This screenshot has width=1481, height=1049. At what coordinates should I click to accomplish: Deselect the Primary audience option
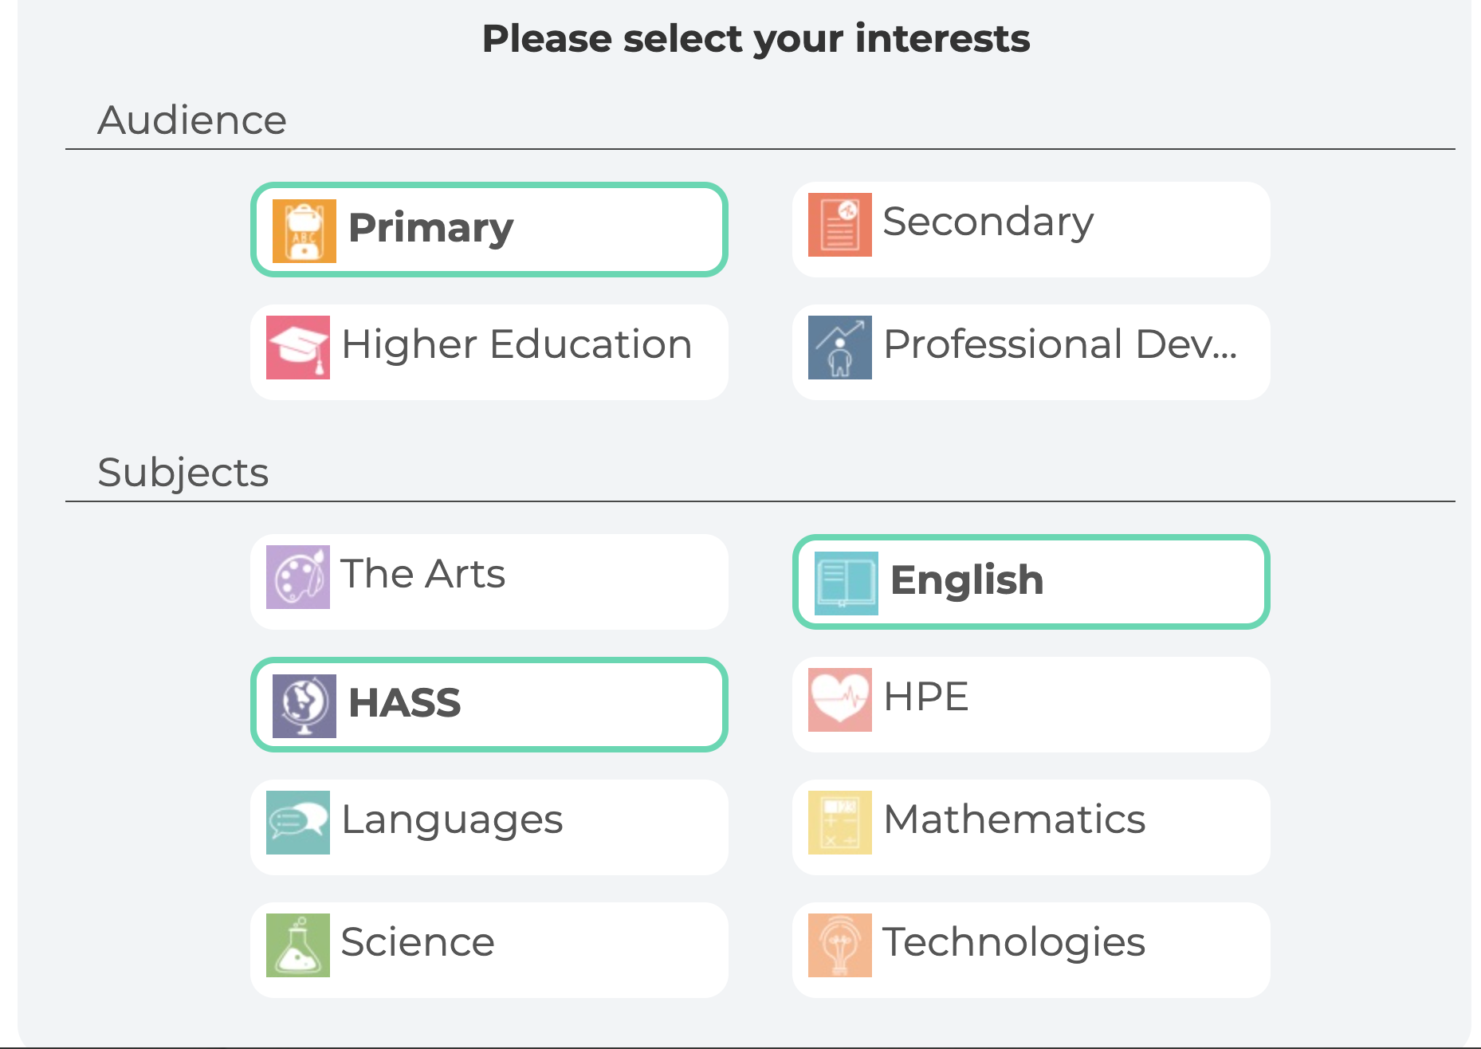coord(489,230)
